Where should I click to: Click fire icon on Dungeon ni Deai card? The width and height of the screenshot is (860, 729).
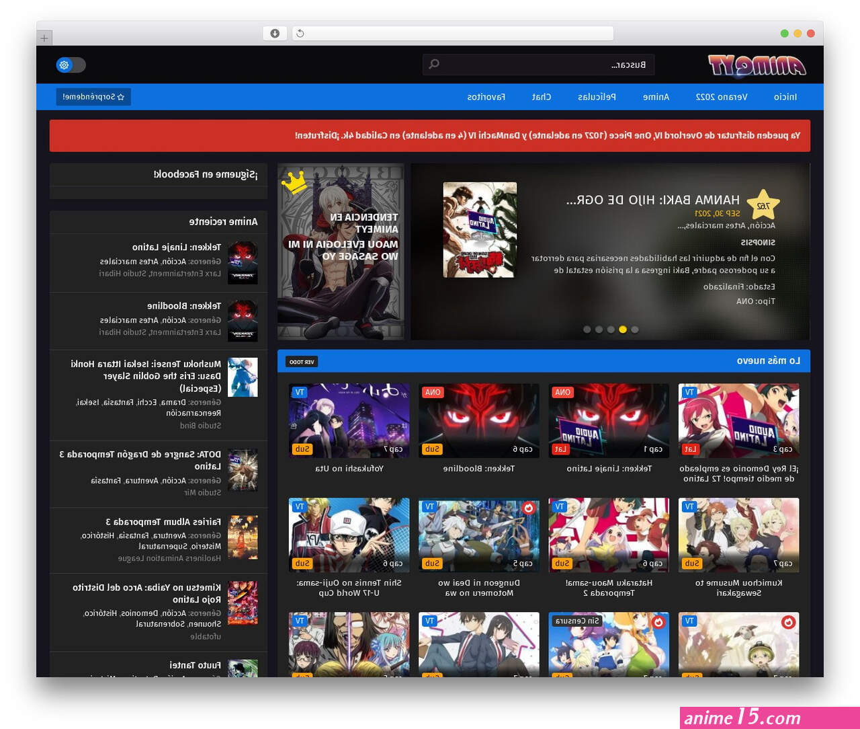click(529, 508)
